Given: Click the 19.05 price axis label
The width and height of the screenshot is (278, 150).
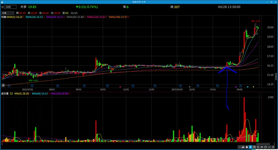Looking at the screenshot, I should pyautogui.click(x=270, y=37).
